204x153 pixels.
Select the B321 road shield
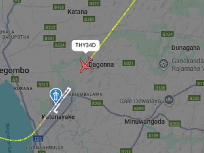(x=129, y=63)
